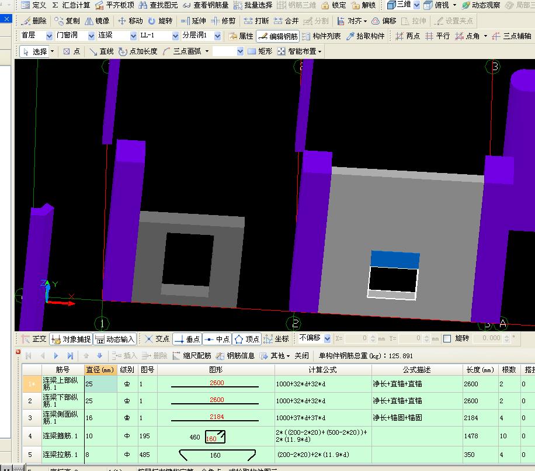
Task: Choose 两点 (two point) axis tool
Action: pyautogui.click(x=408, y=36)
